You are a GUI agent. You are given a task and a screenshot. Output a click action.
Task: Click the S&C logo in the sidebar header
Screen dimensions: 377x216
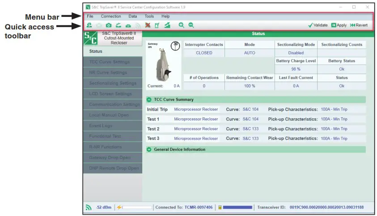click(90, 38)
